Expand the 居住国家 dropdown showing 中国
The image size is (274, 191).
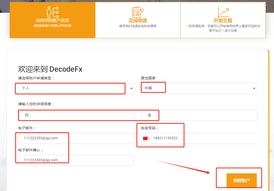pos(199,88)
